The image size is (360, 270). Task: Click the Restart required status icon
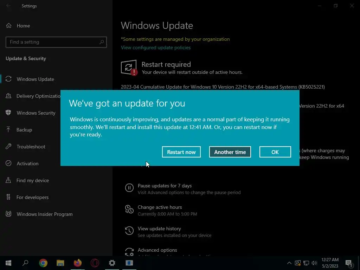point(129,67)
